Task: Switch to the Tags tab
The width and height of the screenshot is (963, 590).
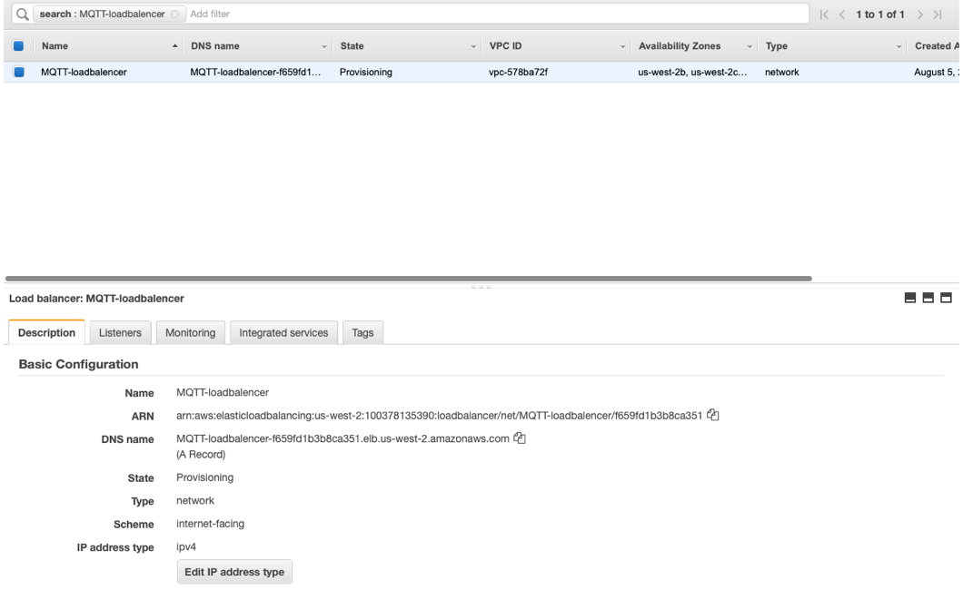Action: (363, 332)
